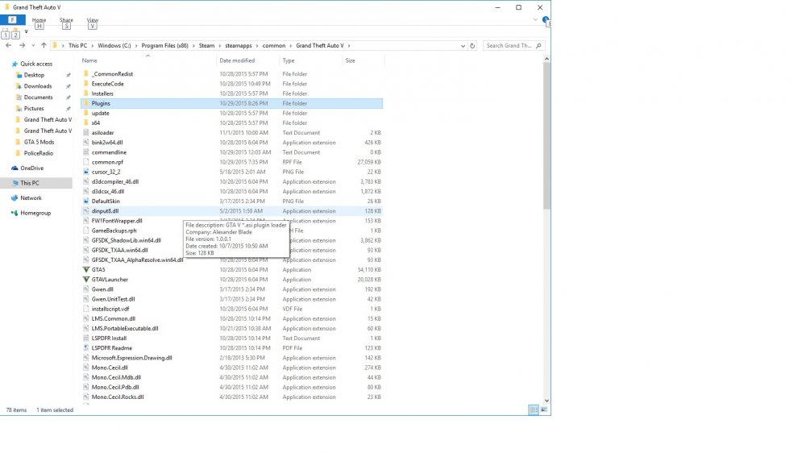
Task: Select the Installers folder icon
Action: [86, 94]
